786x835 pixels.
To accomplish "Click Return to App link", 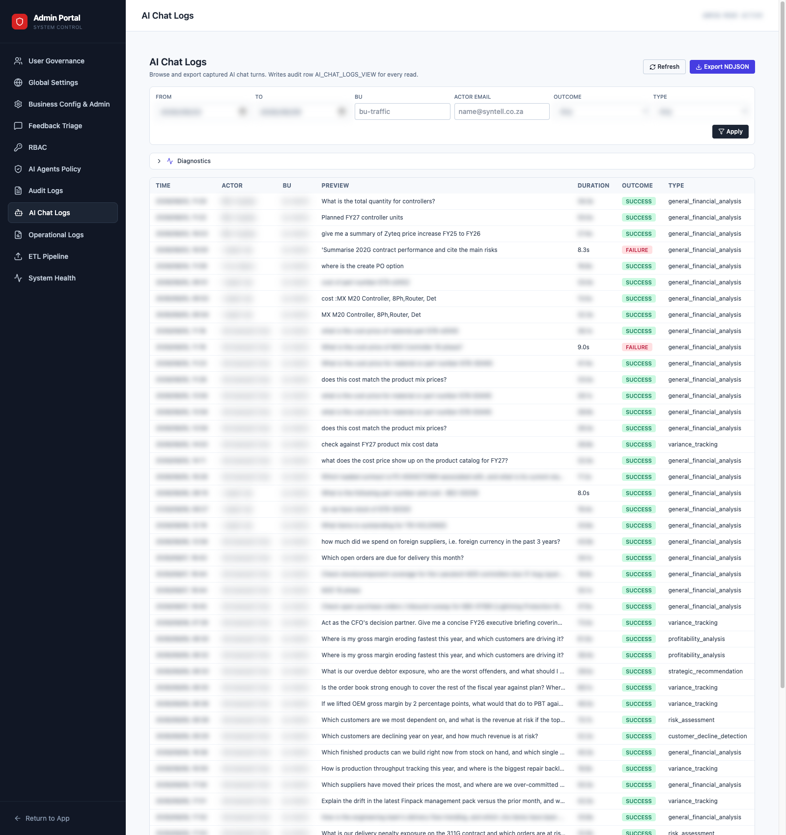I will (x=42, y=818).
